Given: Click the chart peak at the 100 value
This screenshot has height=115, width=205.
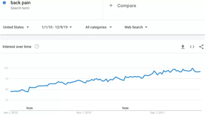Looking at the screenshot, I should (x=192, y=68).
